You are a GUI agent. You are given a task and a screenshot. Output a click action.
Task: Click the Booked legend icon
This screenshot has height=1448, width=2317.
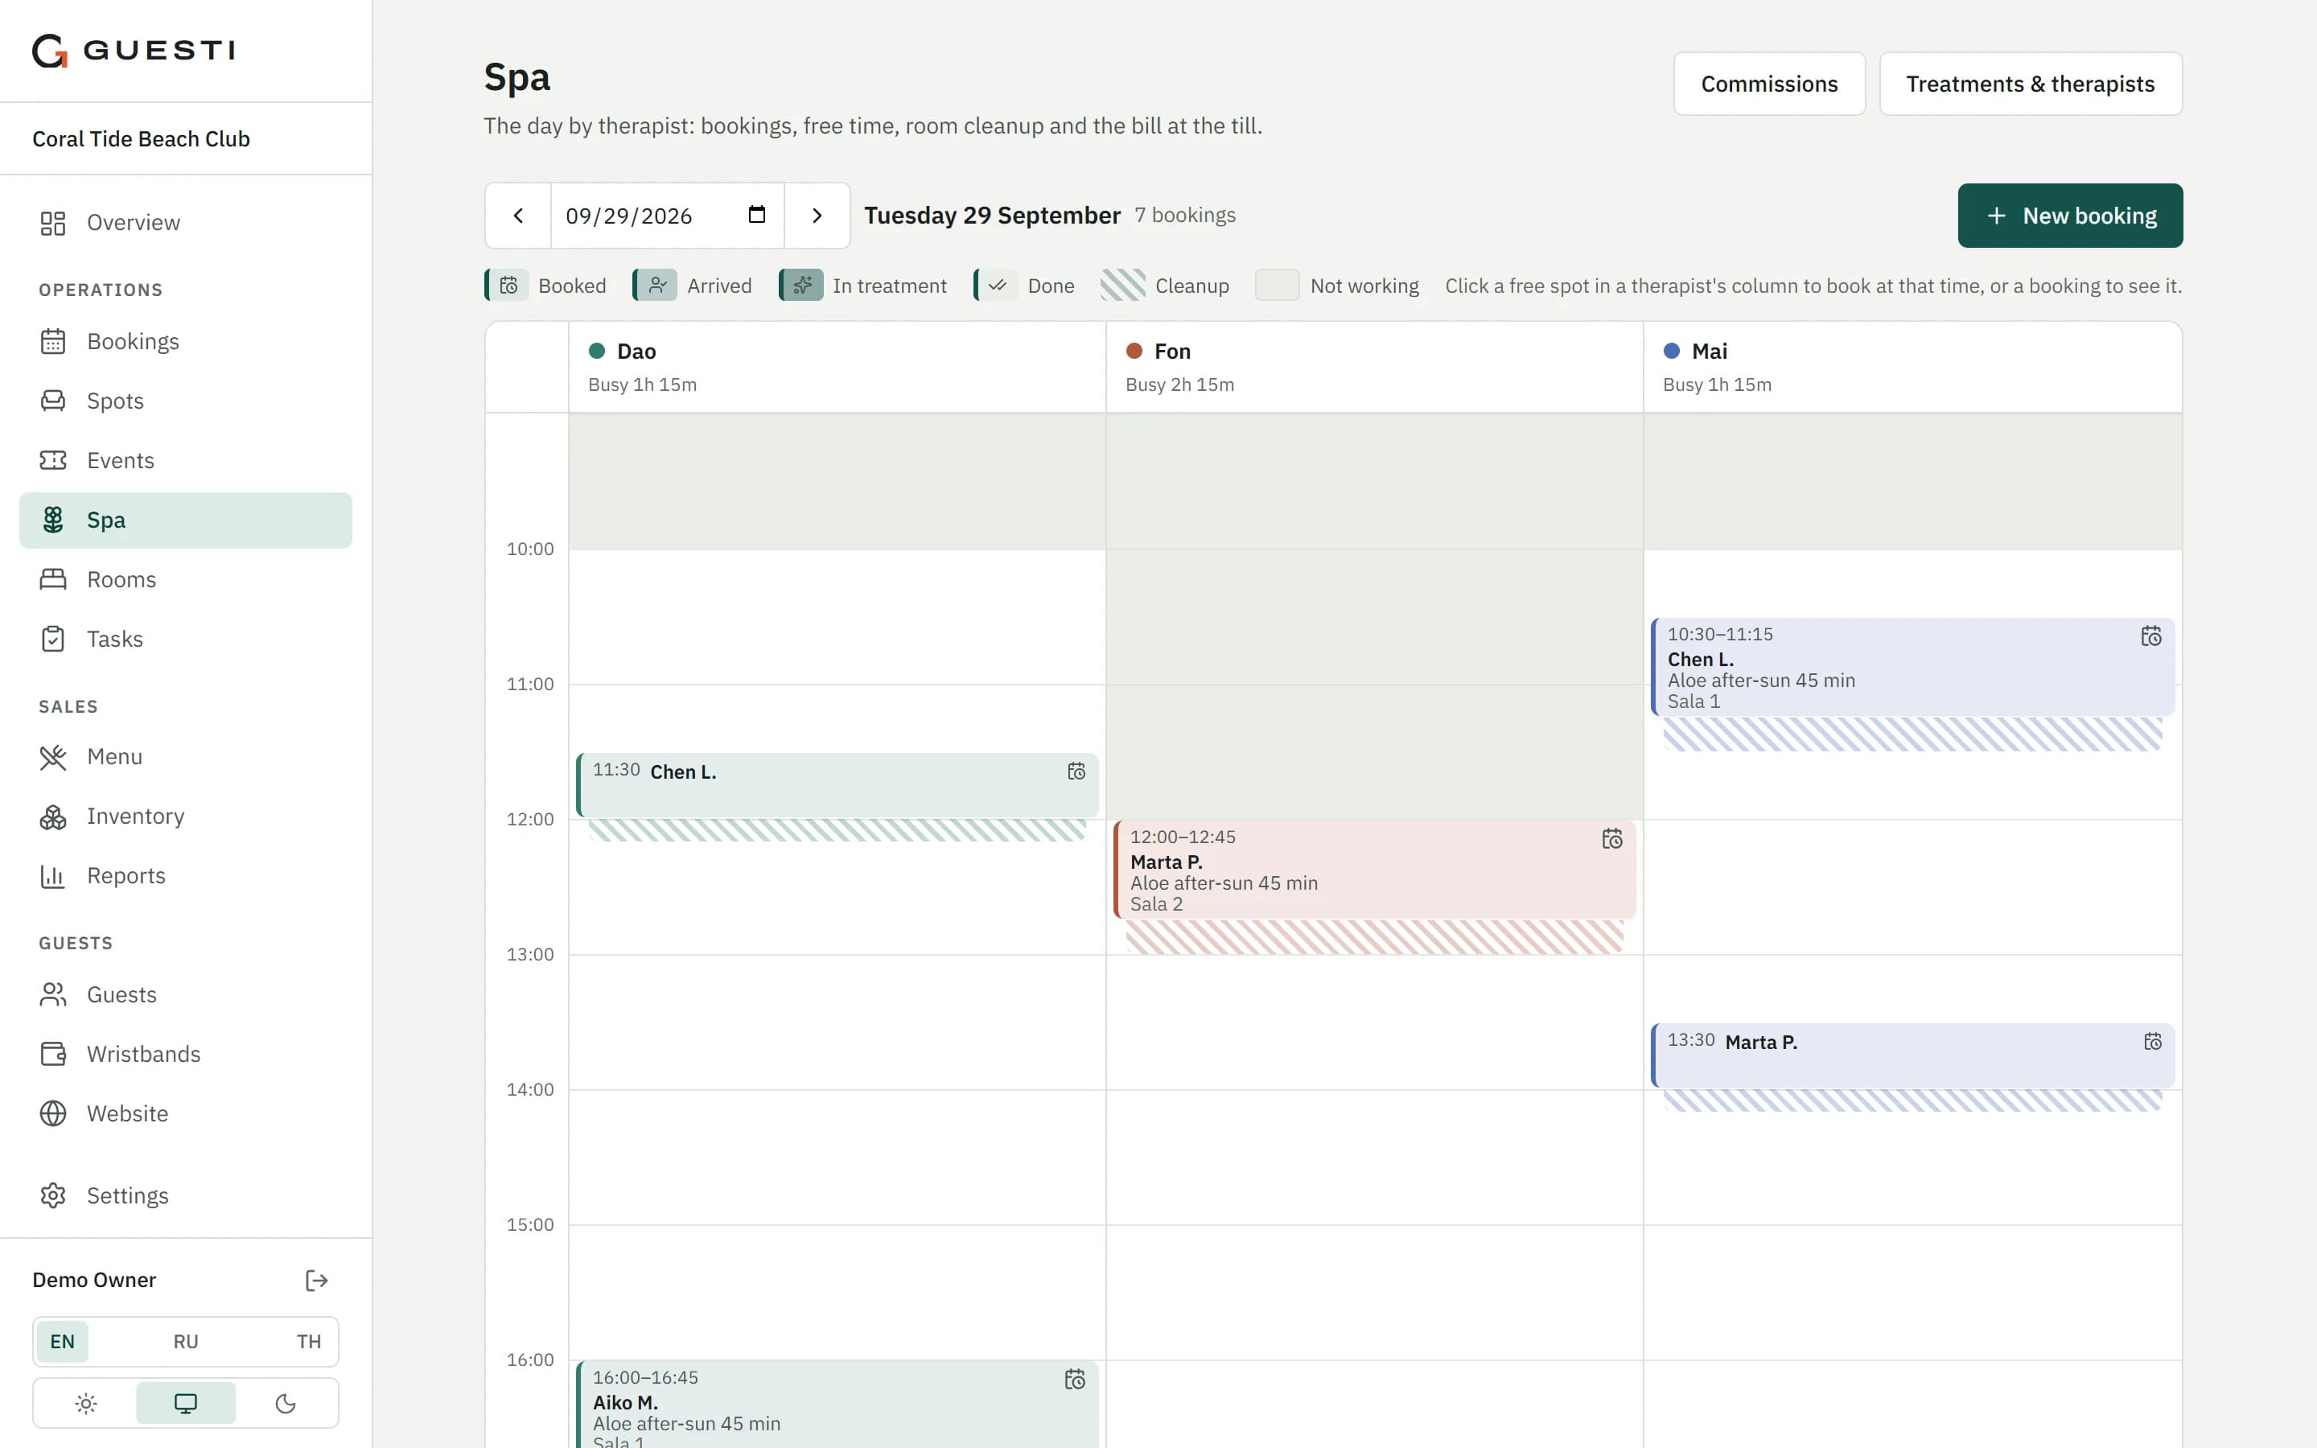508,286
